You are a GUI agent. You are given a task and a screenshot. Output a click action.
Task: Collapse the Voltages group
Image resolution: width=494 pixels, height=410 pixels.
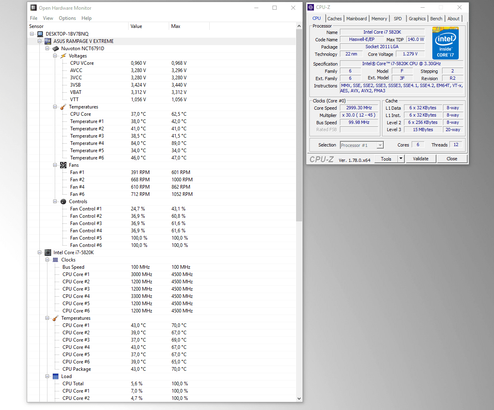point(55,56)
